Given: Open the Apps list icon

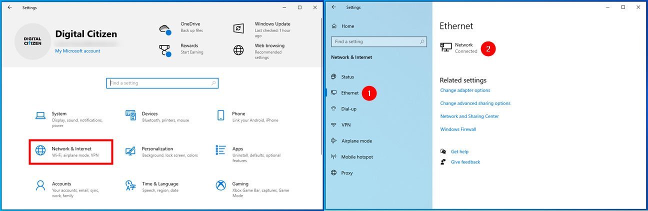Looking at the screenshot, I should pyautogui.click(x=220, y=150).
